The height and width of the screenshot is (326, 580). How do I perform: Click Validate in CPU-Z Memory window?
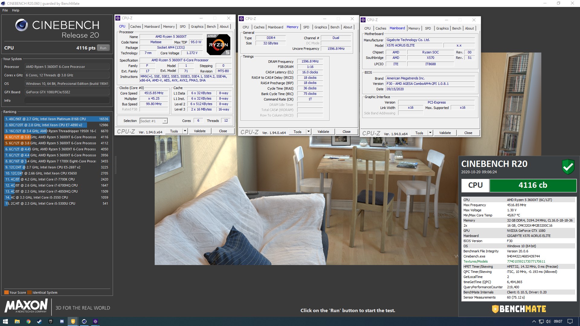pyautogui.click(x=323, y=132)
